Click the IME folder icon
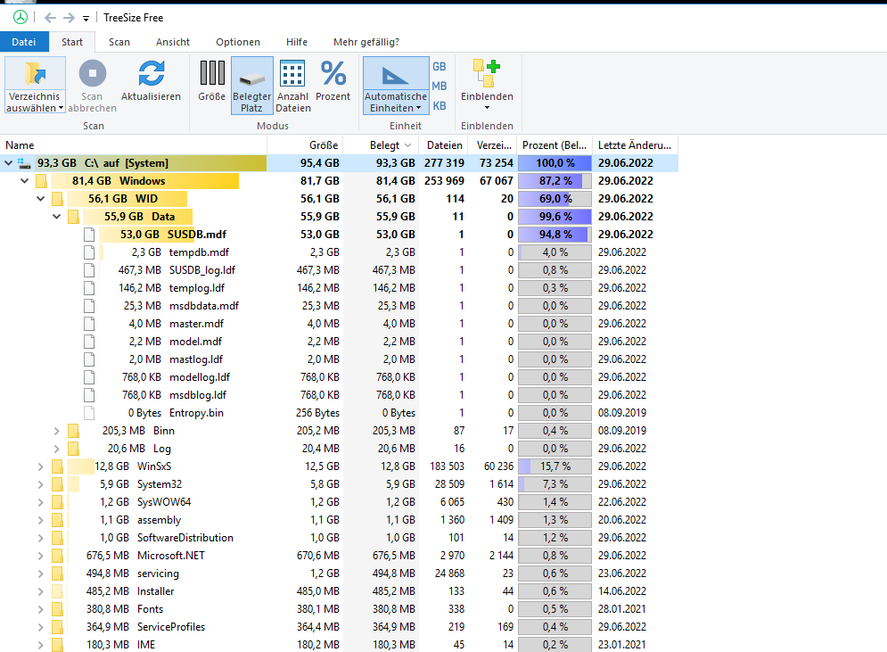Screen dimensions: 887x652 (57, 645)
